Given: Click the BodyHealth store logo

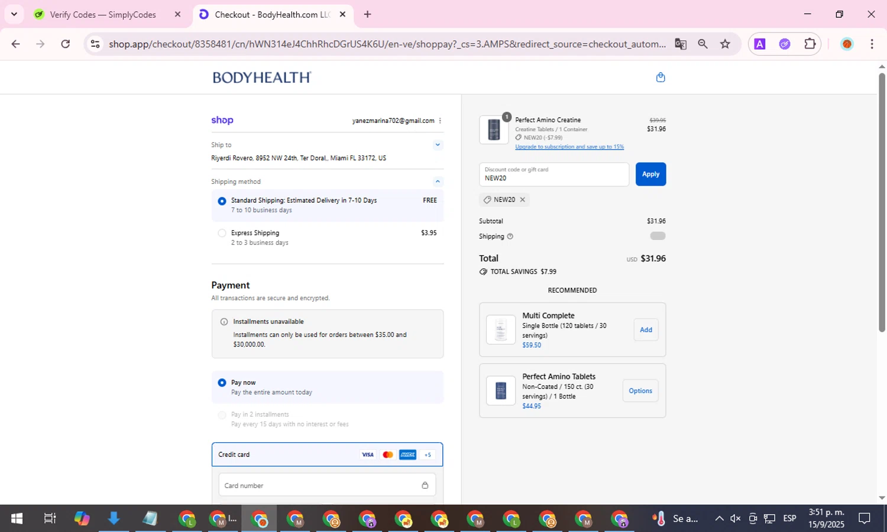Looking at the screenshot, I should [x=262, y=77].
